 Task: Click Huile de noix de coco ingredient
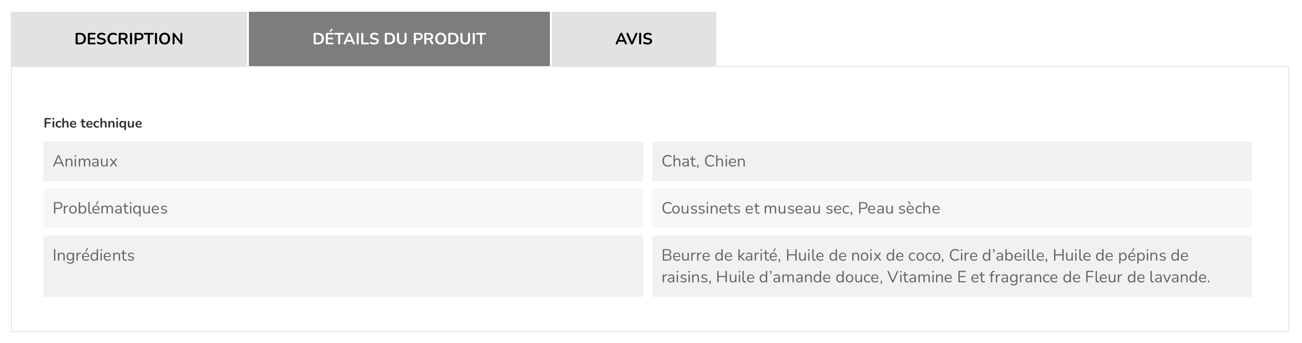tap(863, 255)
